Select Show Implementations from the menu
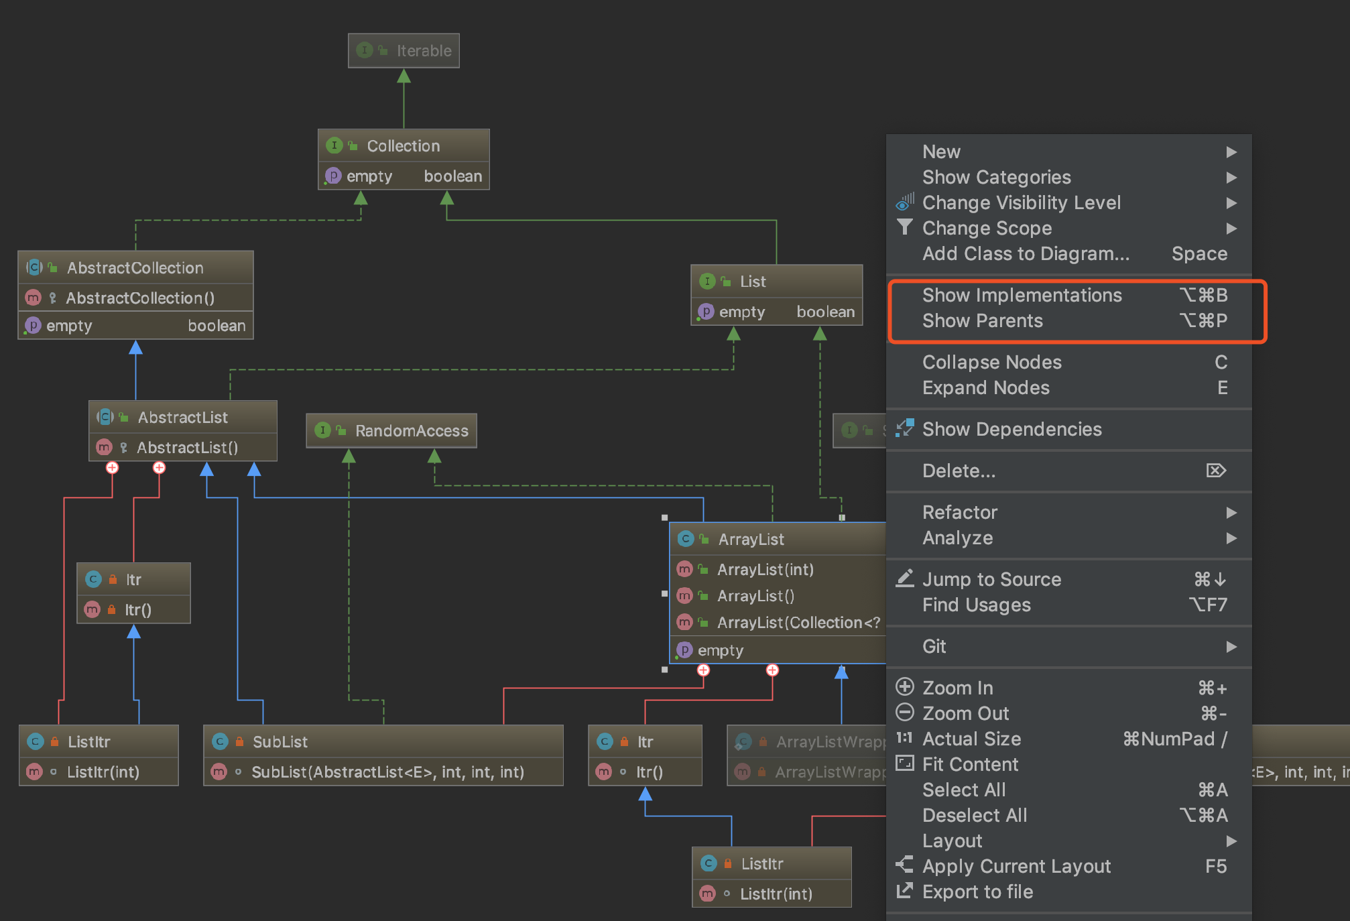 point(1022,295)
